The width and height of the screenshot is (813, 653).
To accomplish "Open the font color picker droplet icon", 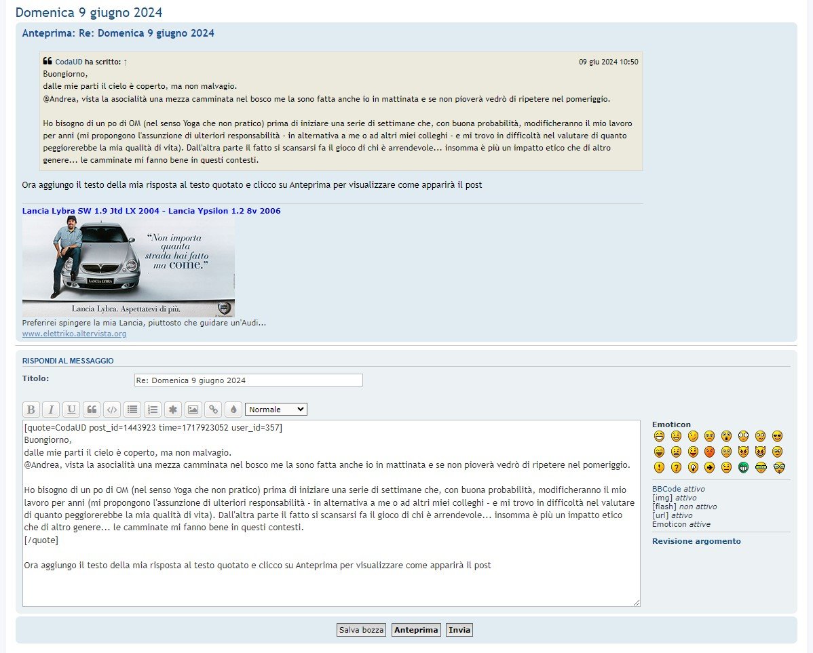I will point(233,410).
